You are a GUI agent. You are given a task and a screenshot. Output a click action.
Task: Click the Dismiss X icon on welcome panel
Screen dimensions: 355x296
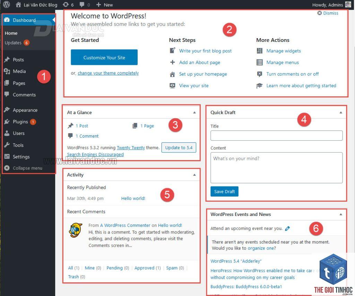pyautogui.click(x=319, y=13)
